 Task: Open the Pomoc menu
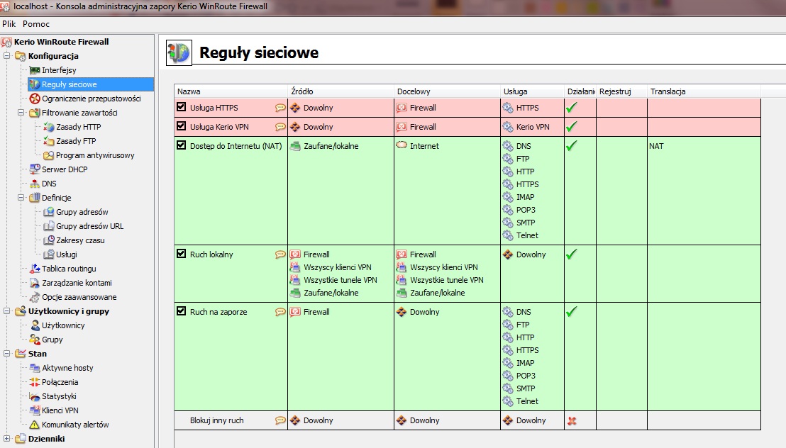(x=36, y=23)
